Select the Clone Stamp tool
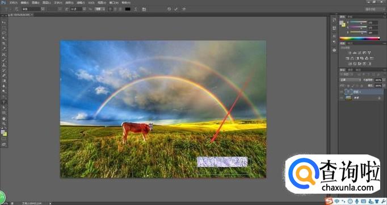This screenshot has width=387, height=205. click(4, 65)
